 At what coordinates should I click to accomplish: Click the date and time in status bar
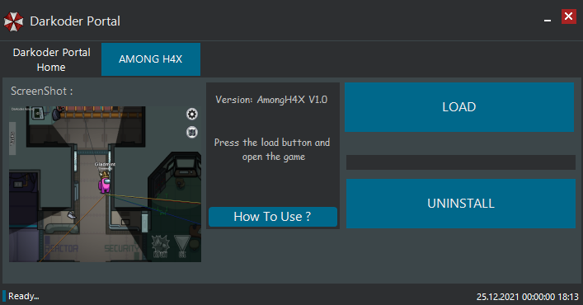coord(528,297)
